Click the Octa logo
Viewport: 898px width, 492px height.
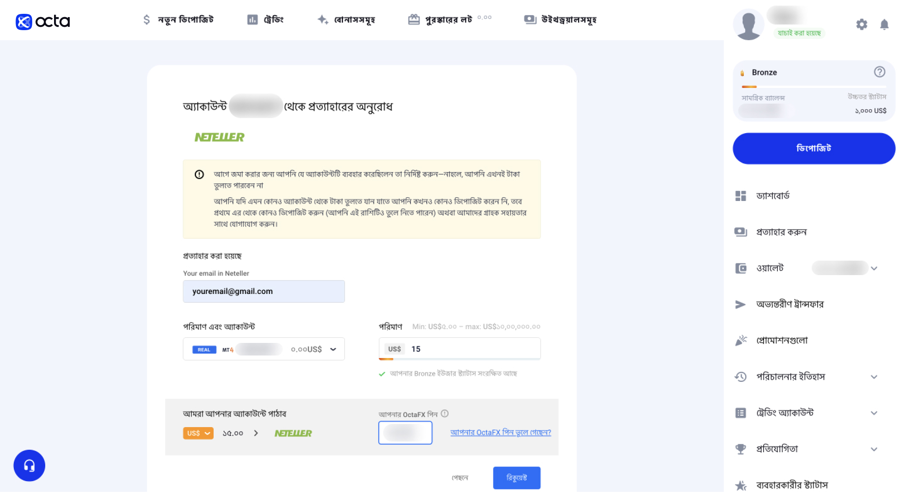43,21
